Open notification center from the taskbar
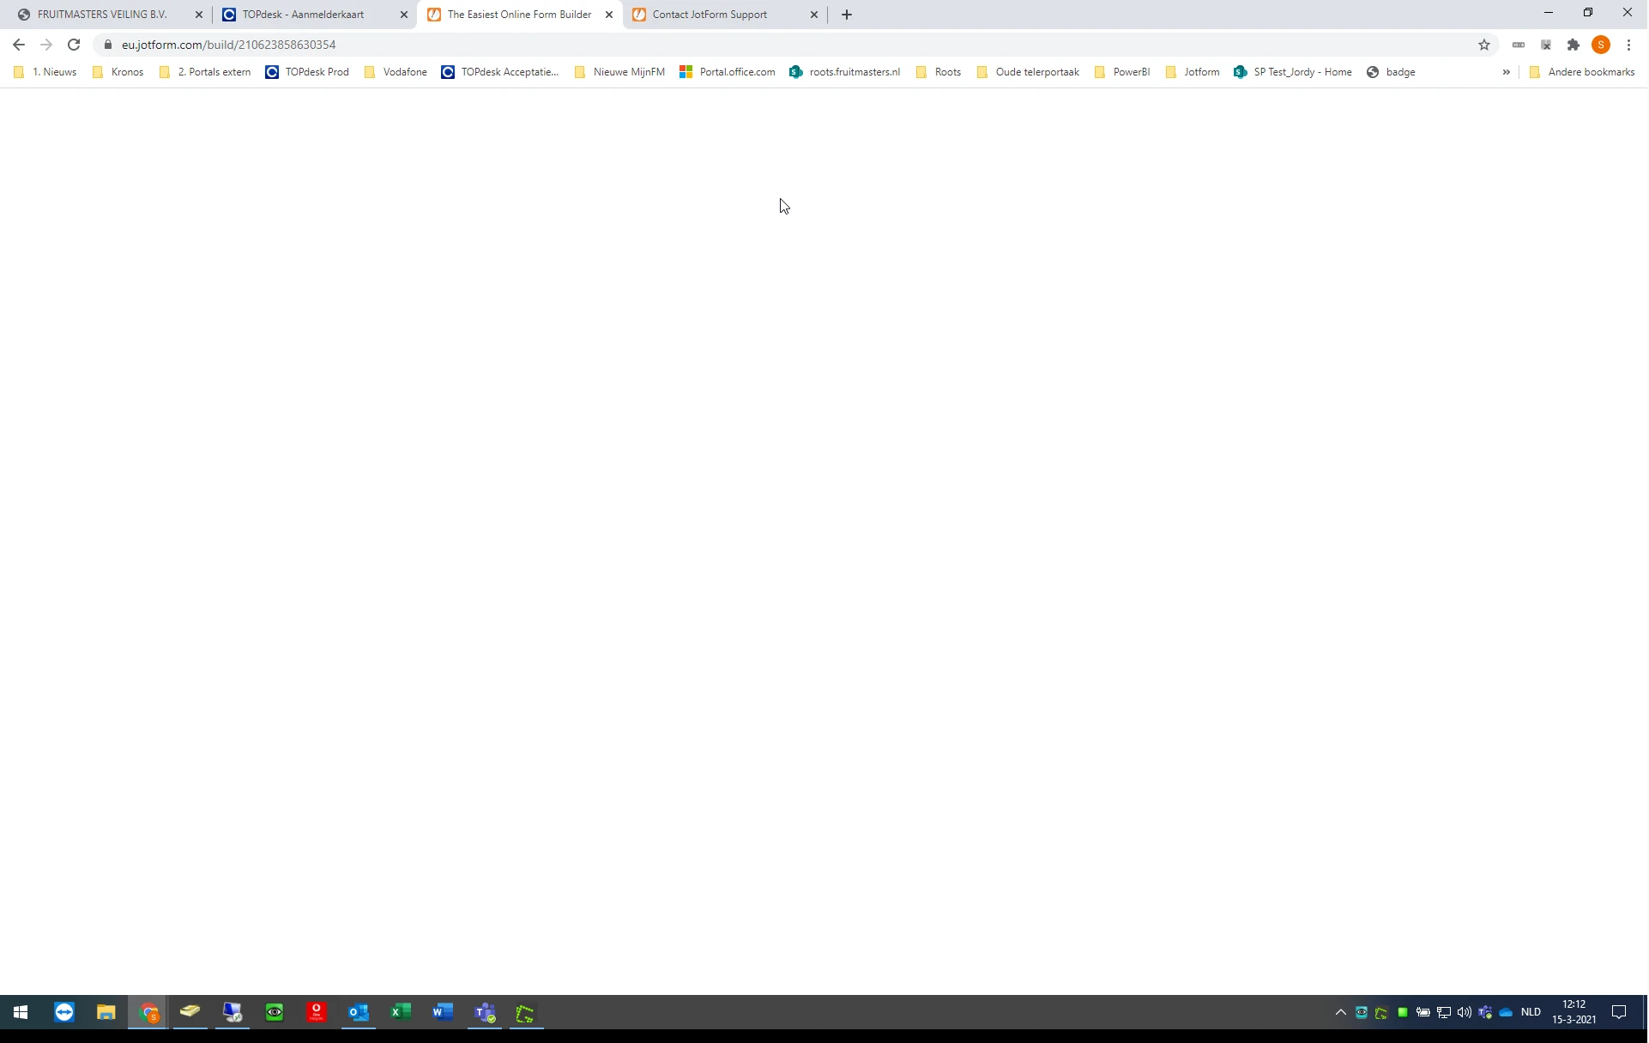This screenshot has width=1649, height=1043. [x=1621, y=1014]
